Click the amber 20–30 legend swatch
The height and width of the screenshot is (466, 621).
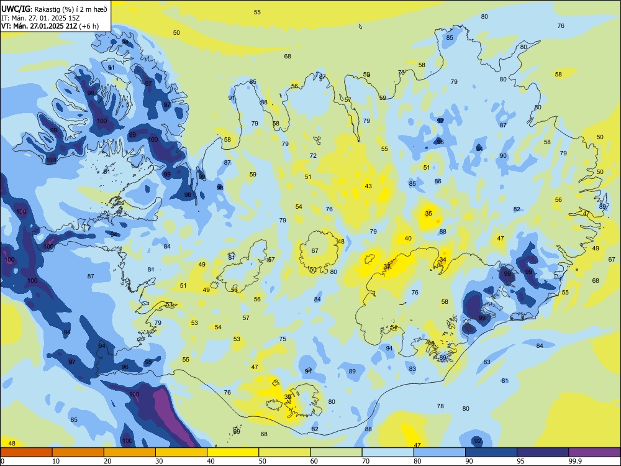point(130,452)
